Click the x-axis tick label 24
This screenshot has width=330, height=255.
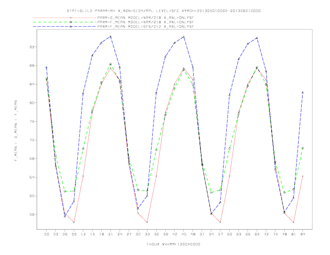point(120,234)
